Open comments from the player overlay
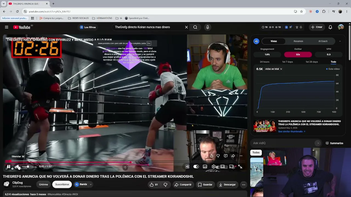Viewport: 351px width, 197px height. click(226, 156)
